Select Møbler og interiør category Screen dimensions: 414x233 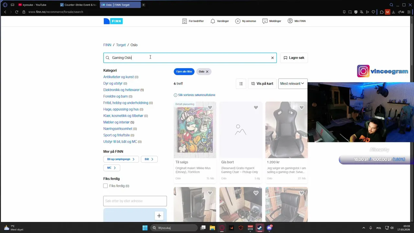(116, 122)
